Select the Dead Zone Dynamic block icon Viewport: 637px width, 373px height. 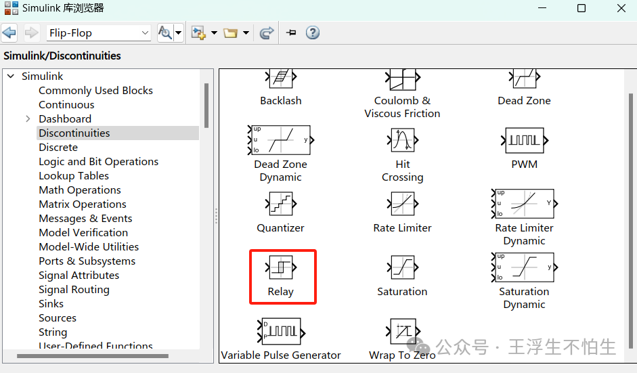coord(281,140)
